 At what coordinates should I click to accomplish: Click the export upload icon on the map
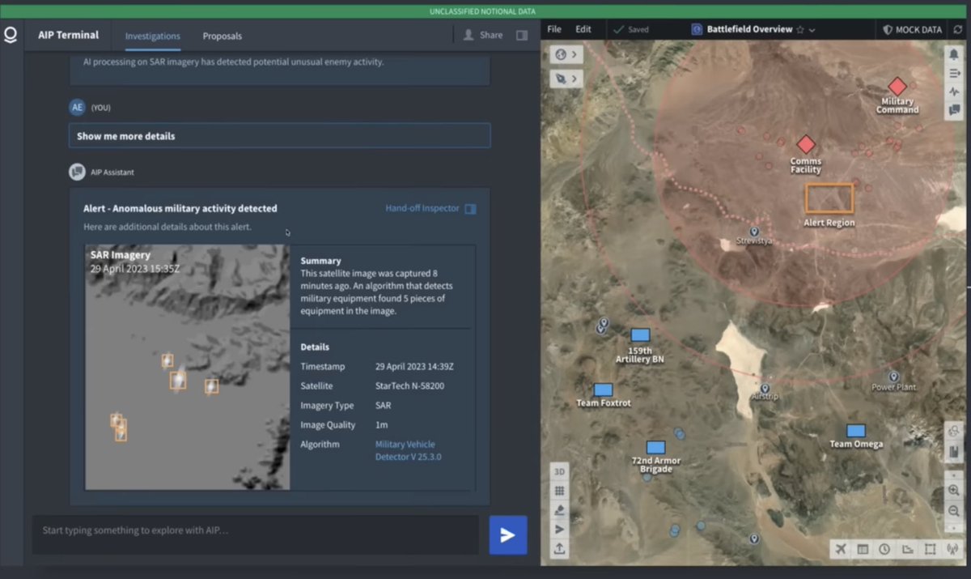(559, 548)
